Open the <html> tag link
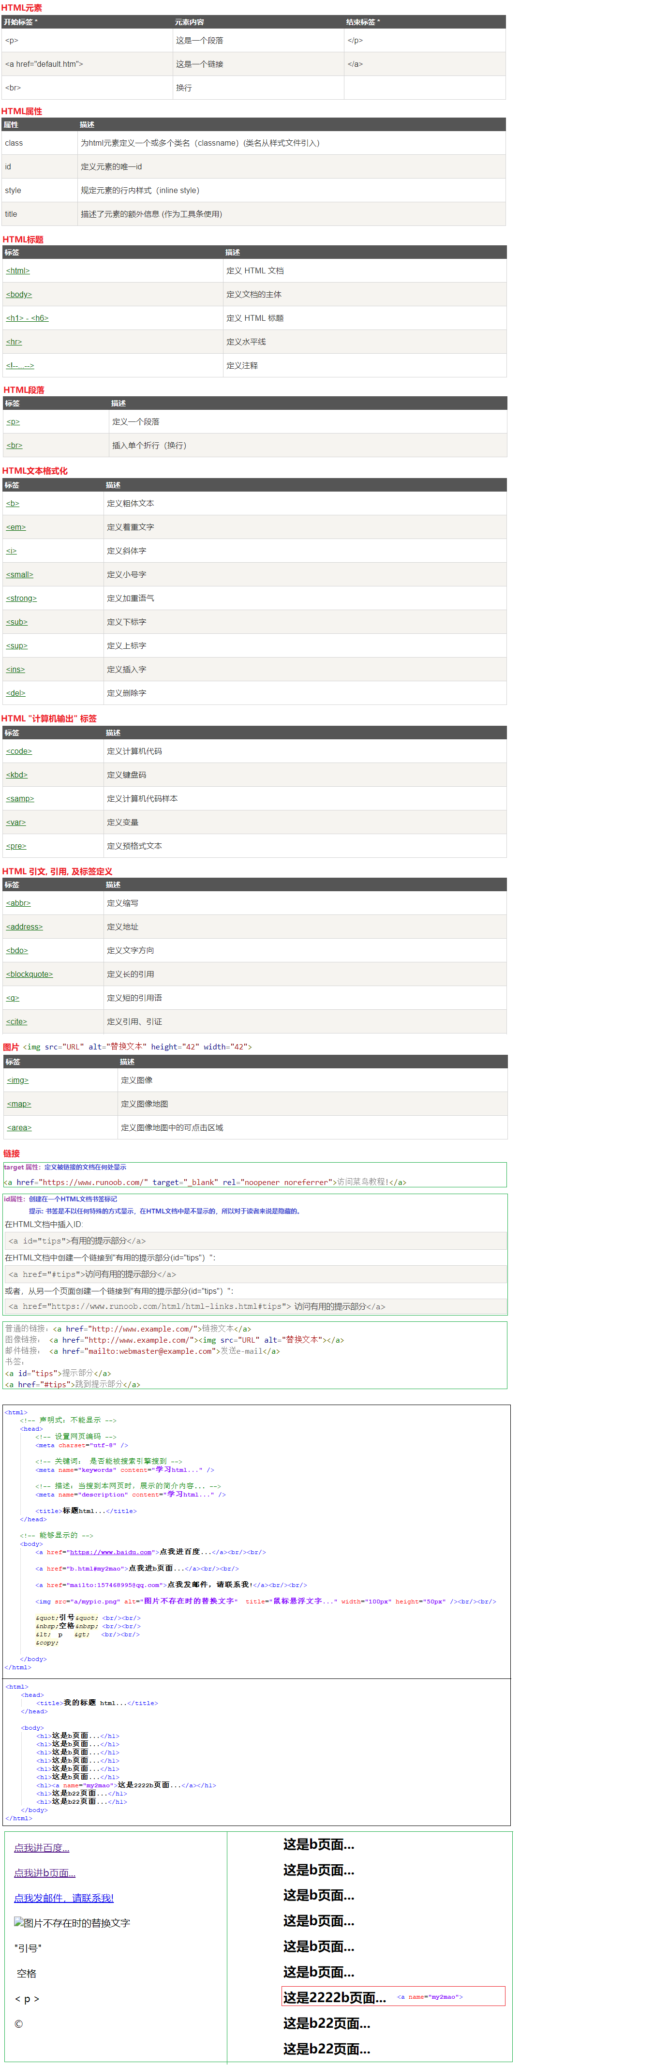 [x=17, y=271]
